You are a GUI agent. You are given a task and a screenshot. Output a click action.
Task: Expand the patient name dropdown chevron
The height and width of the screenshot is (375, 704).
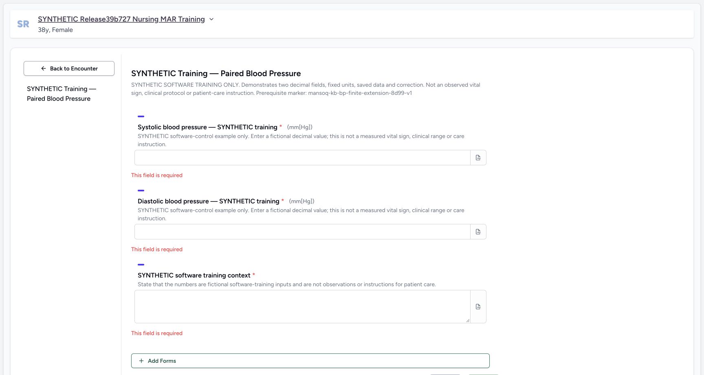[211, 19]
